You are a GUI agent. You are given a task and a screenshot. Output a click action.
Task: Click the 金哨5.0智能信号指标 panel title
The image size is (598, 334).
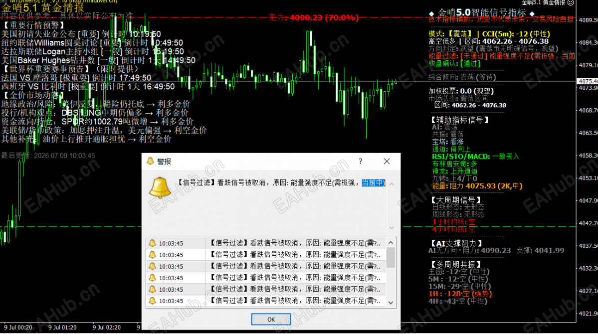point(481,12)
